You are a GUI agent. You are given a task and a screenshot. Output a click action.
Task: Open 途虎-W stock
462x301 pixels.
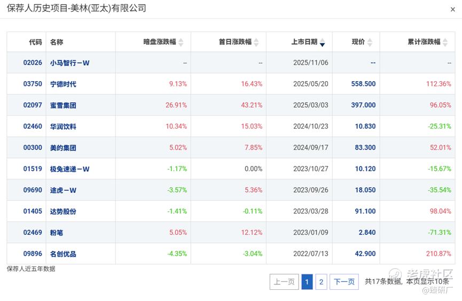tap(63, 191)
